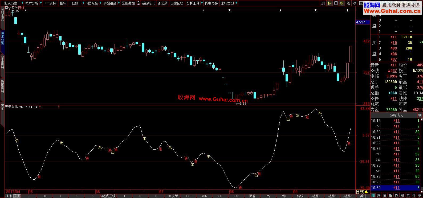This screenshot has width=423, height=198.
Task: Click the 移 move icon
Action: tap(355, 3)
